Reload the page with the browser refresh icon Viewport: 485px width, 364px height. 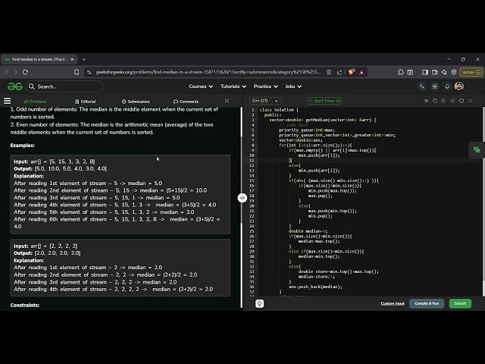click(25, 72)
